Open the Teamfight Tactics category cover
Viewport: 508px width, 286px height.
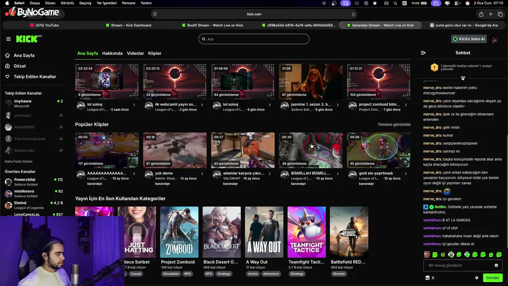coord(306,232)
